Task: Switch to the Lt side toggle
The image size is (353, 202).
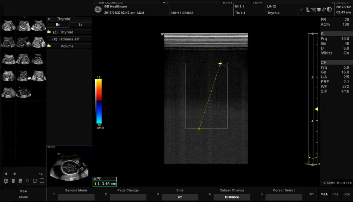Action: coord(80,25)
